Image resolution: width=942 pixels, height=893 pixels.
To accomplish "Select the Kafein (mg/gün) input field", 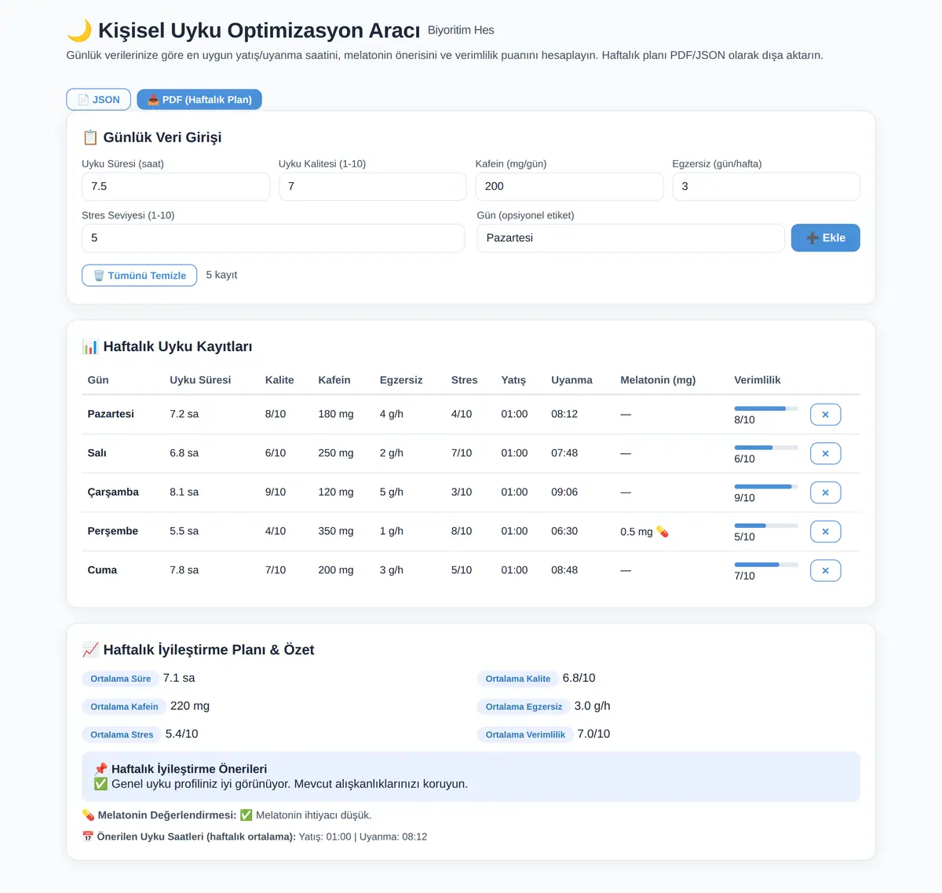I will point(569,186).
